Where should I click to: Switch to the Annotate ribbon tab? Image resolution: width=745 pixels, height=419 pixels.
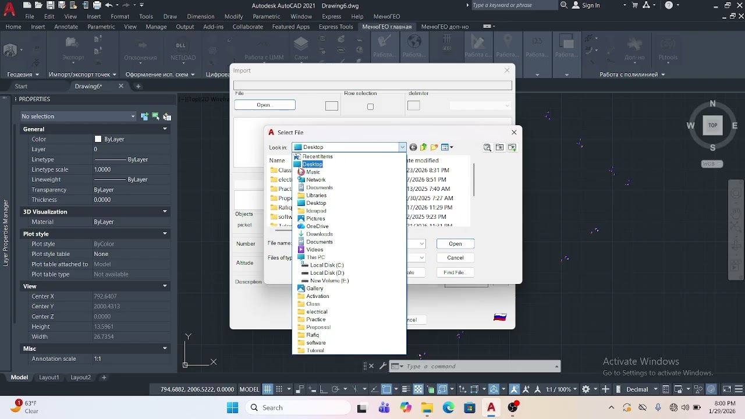coord(66,27)
